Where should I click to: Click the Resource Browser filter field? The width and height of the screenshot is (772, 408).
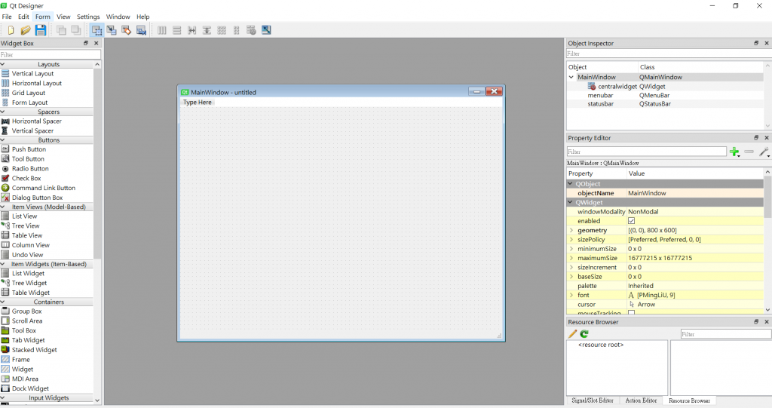click(726, 334)
